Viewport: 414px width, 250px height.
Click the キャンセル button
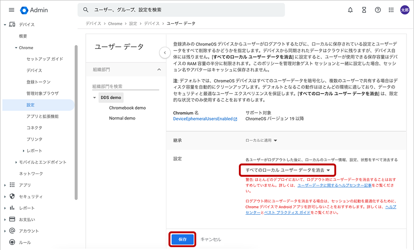coord(211,239)
